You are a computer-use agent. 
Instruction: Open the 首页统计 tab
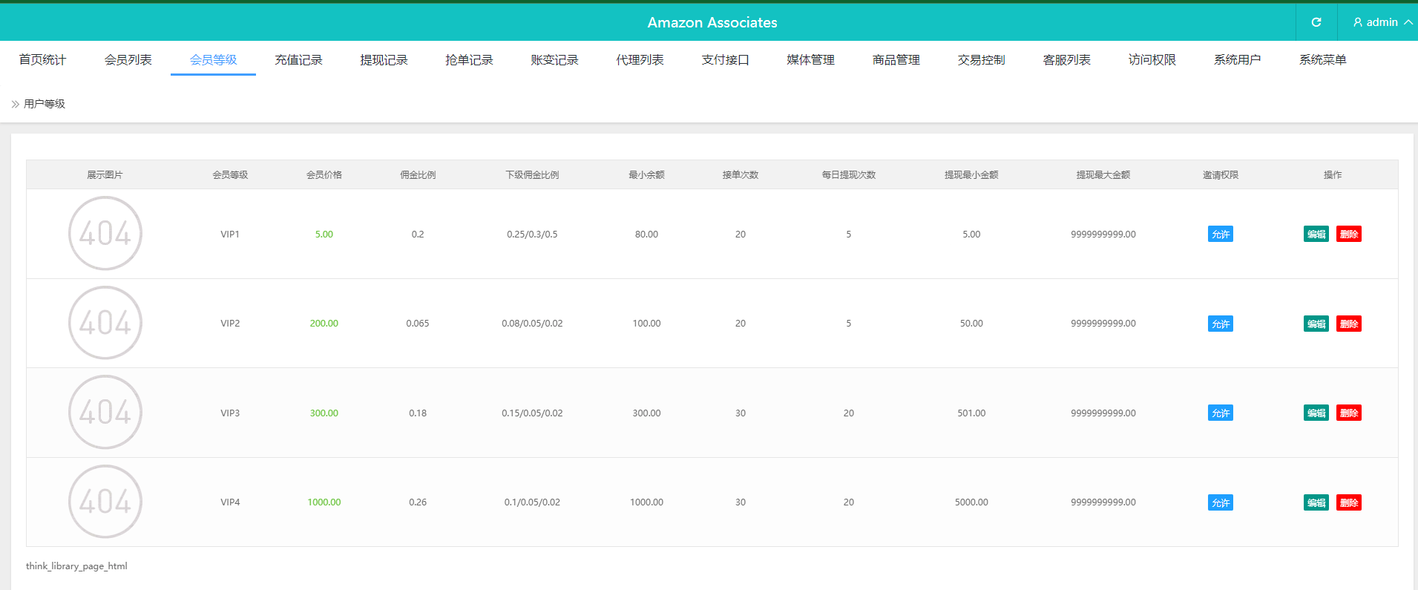[42, 59]
